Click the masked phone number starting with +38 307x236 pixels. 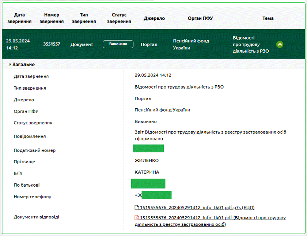pyautogui.click(x=153, y=195)
